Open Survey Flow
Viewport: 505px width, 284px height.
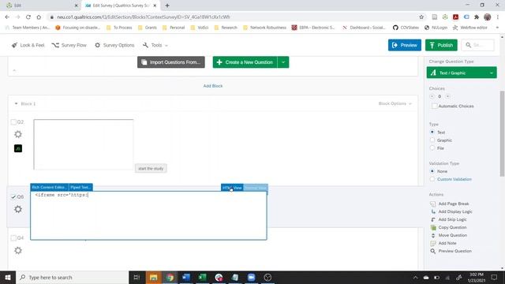point(69,46)
